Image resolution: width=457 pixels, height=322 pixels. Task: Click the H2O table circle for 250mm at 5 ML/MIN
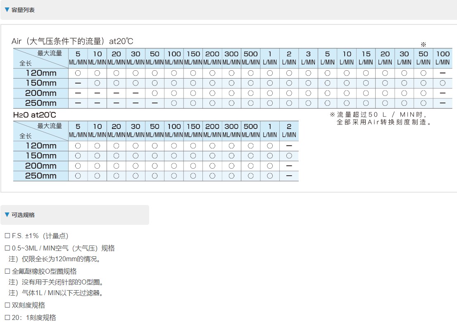pos(78,176)
